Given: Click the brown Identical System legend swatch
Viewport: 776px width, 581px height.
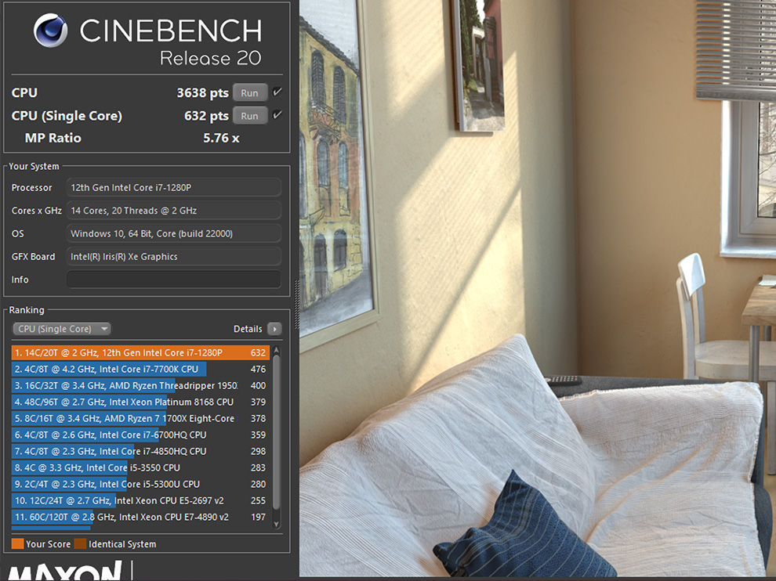Looking at the screenshot, I should point(80,544).
